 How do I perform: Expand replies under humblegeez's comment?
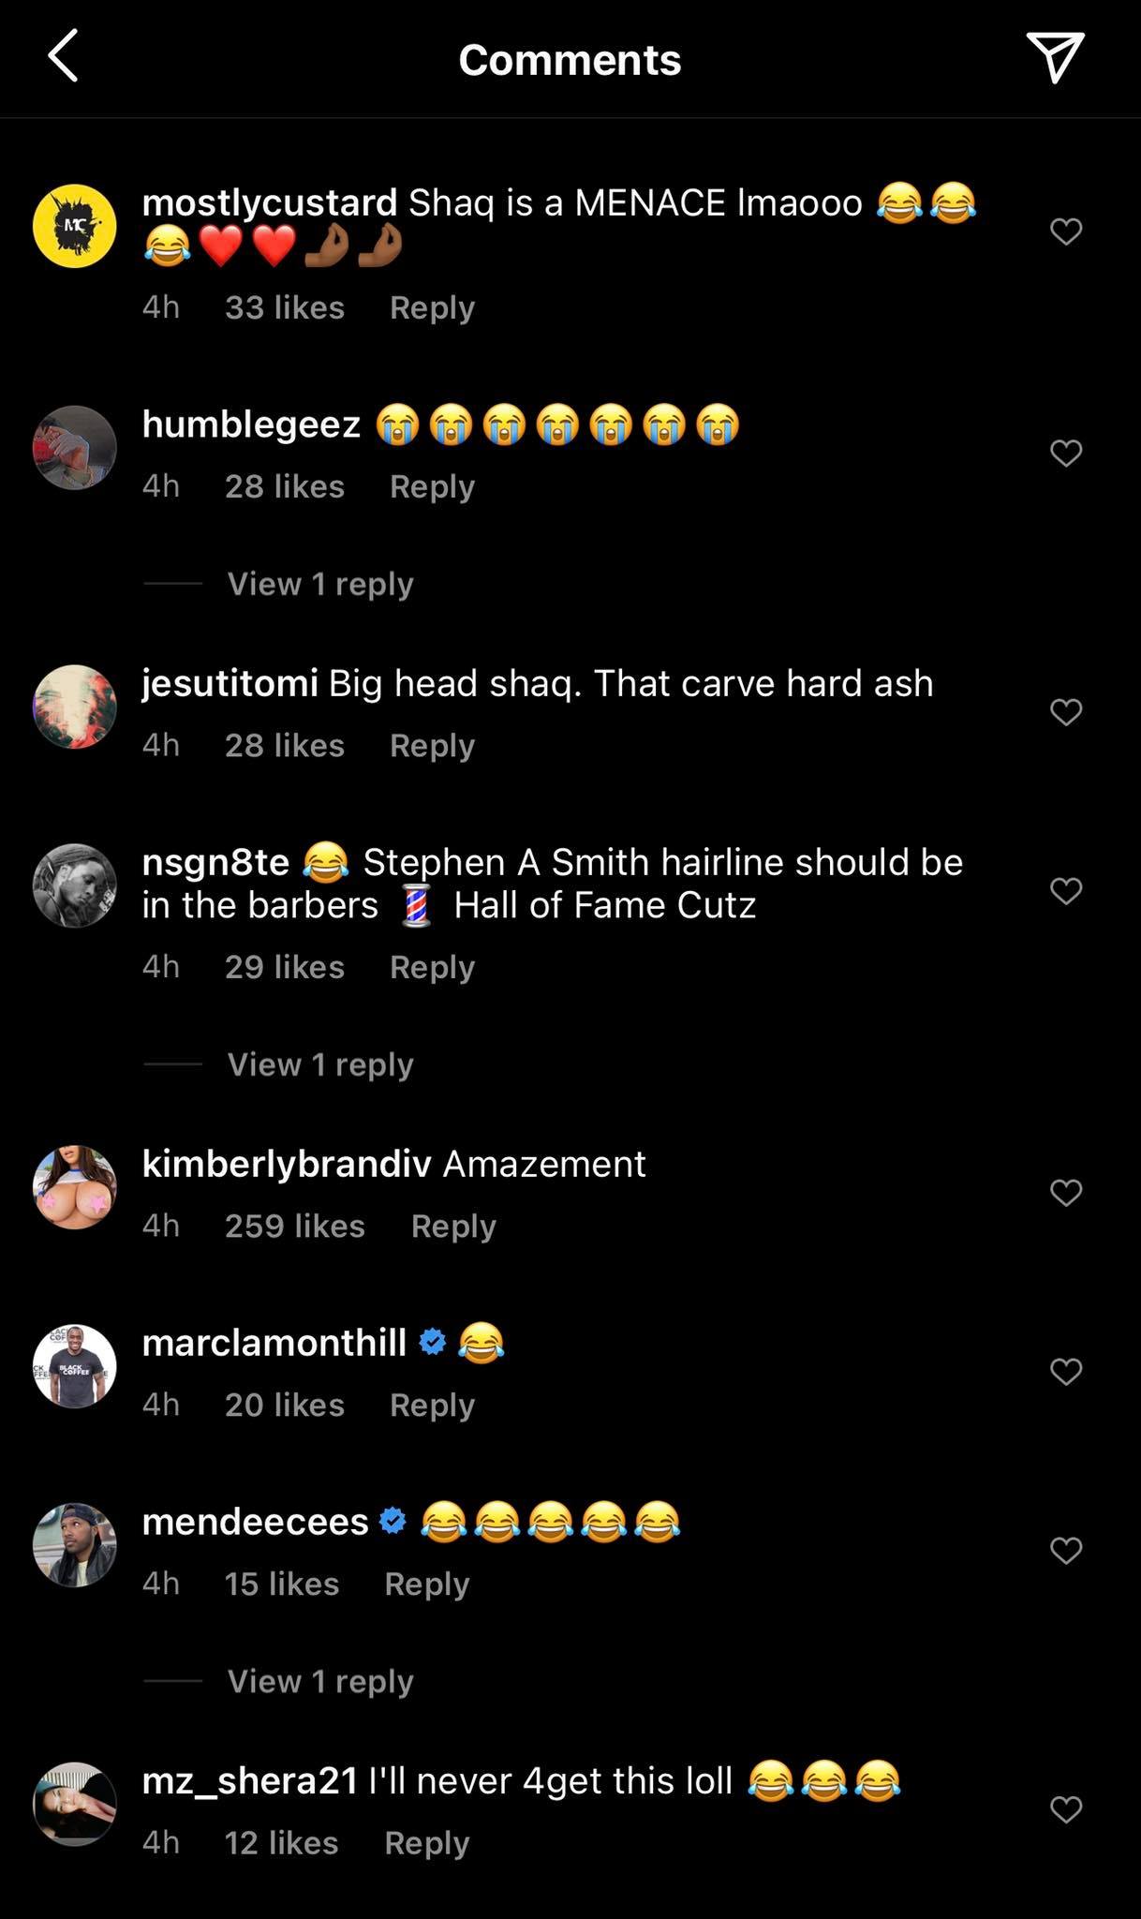click(x=319, y=584)
